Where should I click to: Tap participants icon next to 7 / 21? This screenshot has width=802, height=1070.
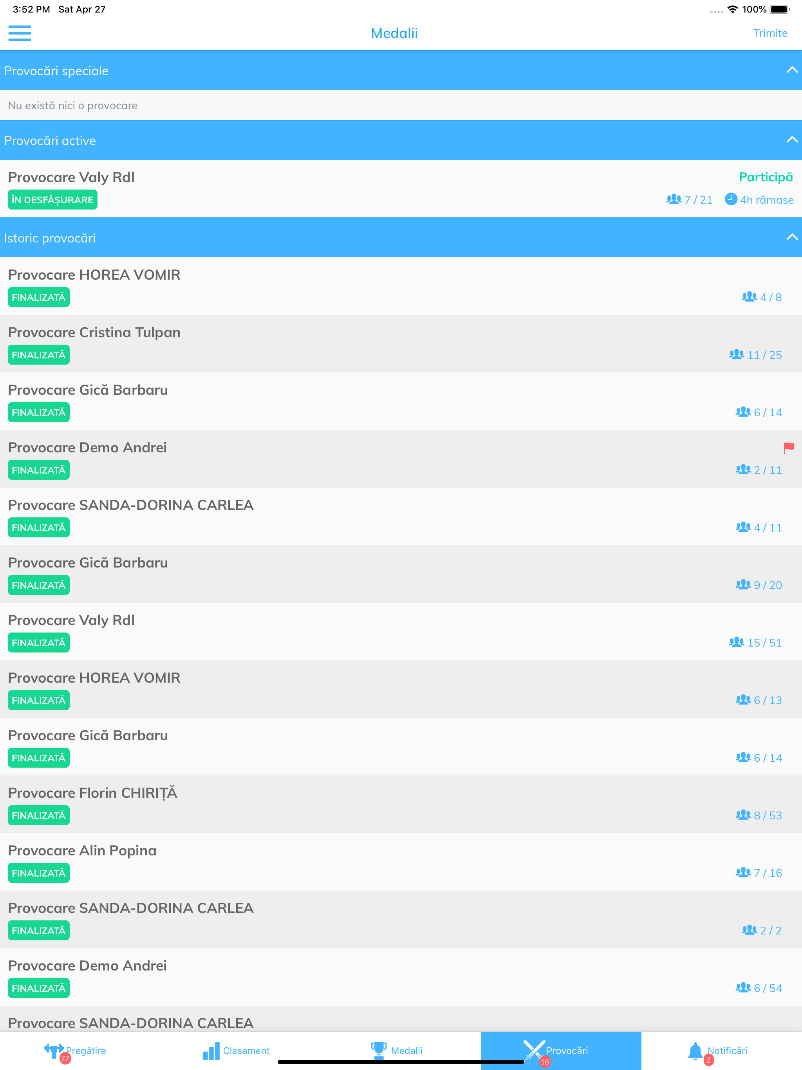[x=674, y=199]
